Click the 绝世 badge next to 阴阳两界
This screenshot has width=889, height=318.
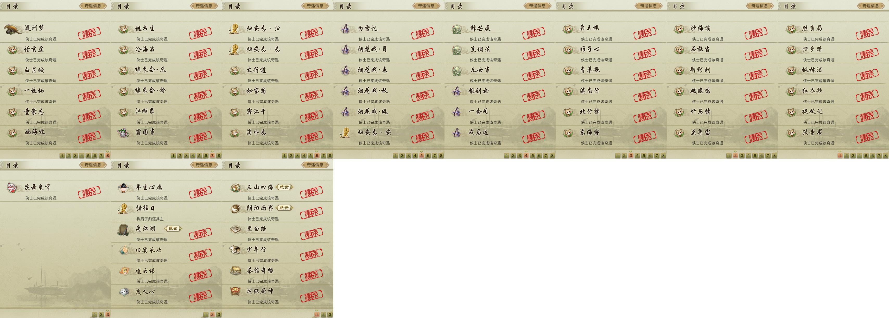coord(284,208)
